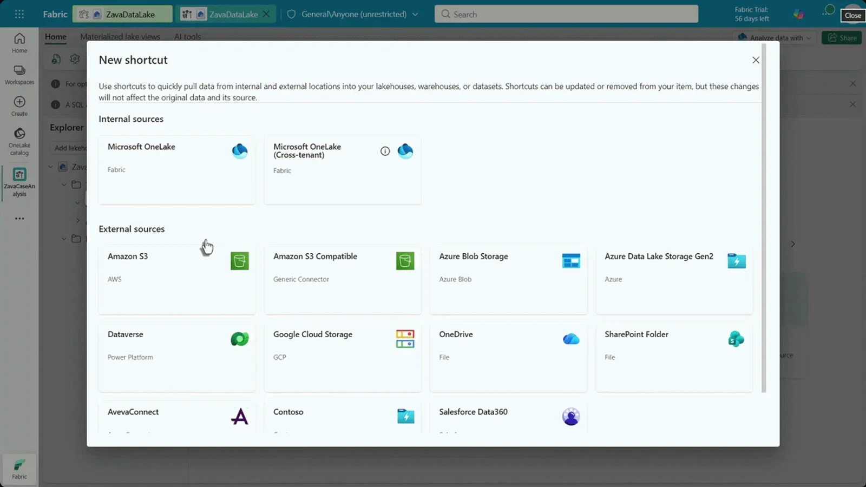Click the Azure Blob Storage icon
866x487 pixels.
(x=571, y=261)
